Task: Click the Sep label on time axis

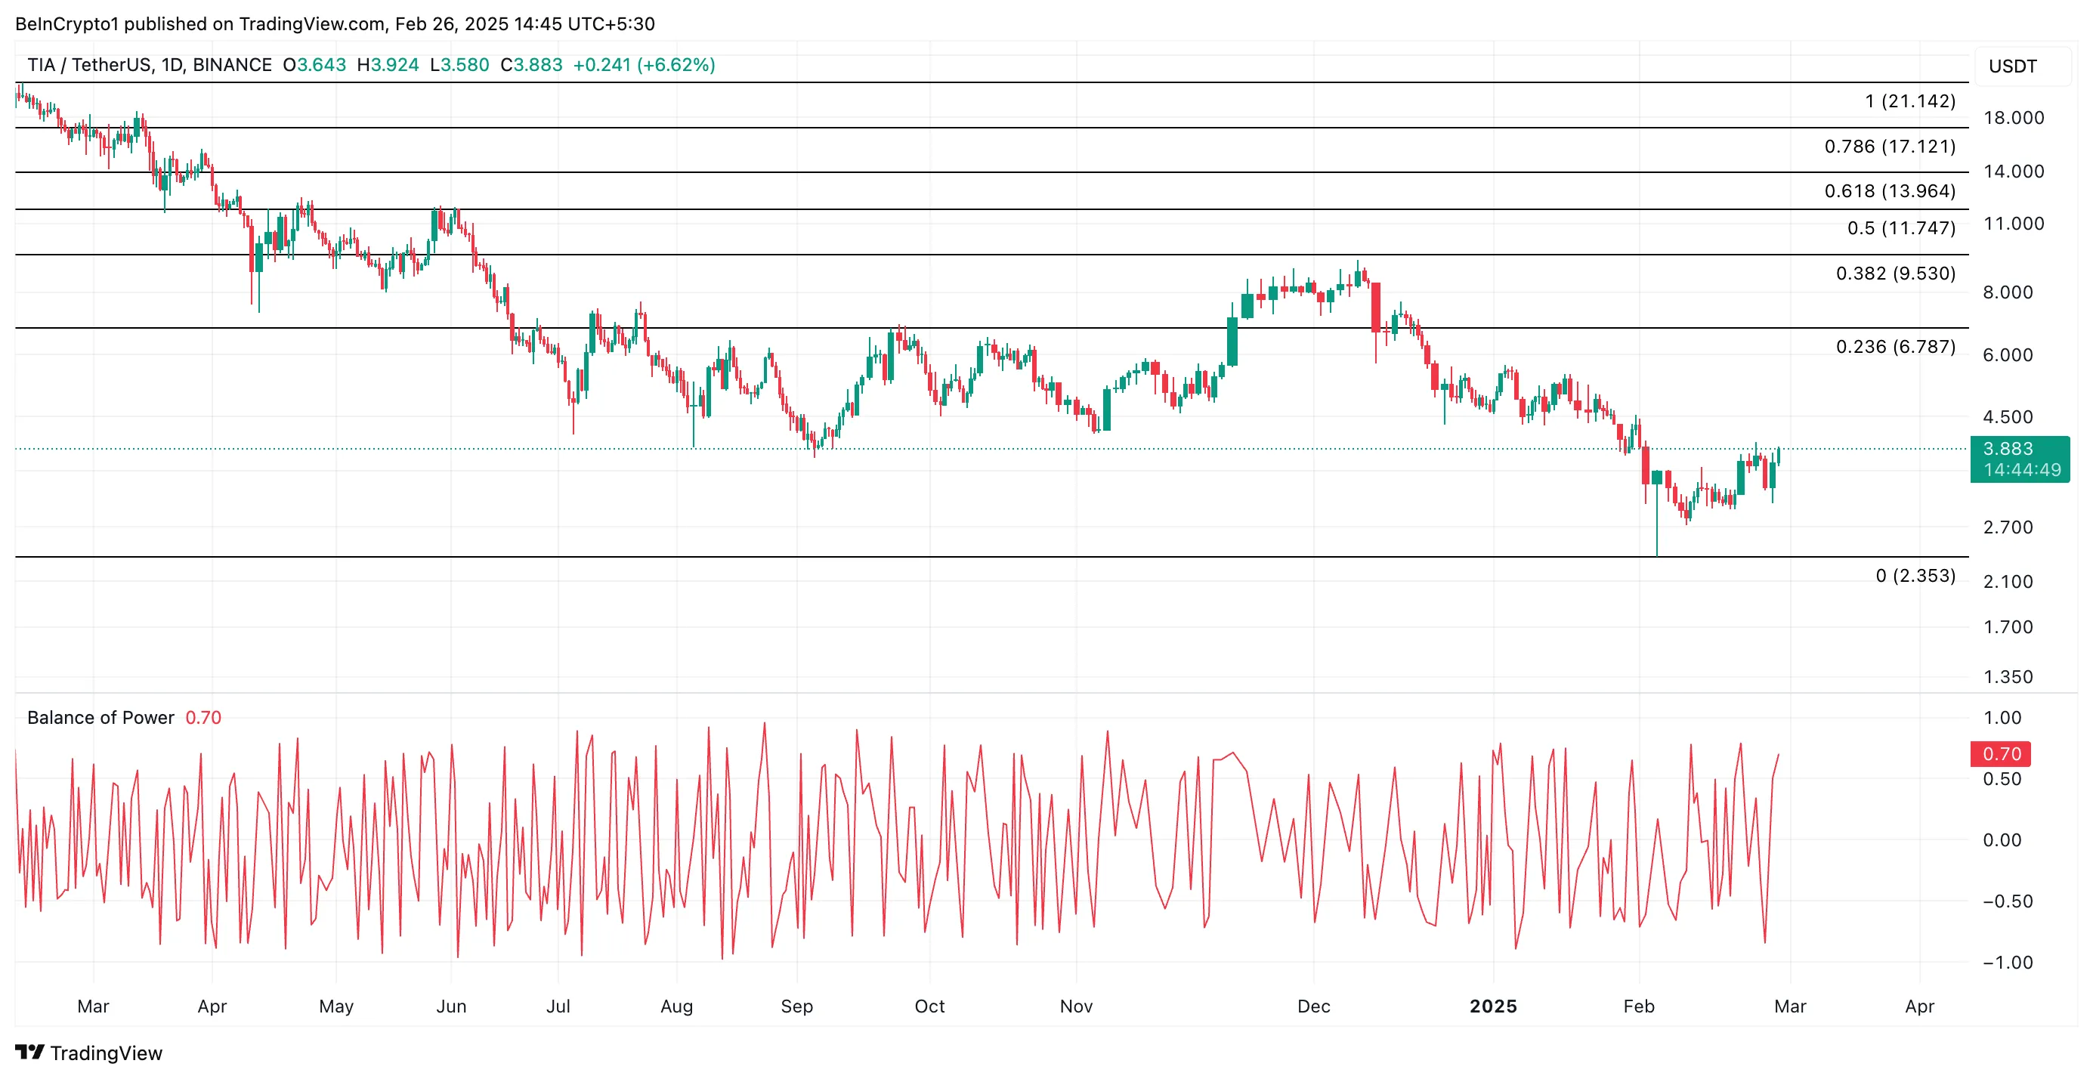Action: click(x=796, y=1006)
